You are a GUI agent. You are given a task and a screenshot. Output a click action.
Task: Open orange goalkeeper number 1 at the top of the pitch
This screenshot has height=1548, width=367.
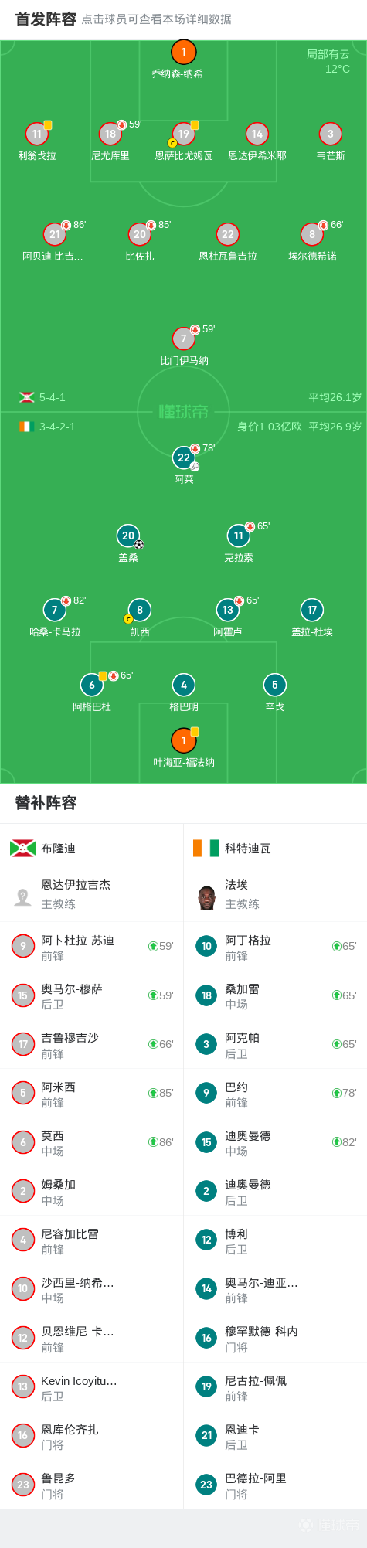[x=183, y=52]
